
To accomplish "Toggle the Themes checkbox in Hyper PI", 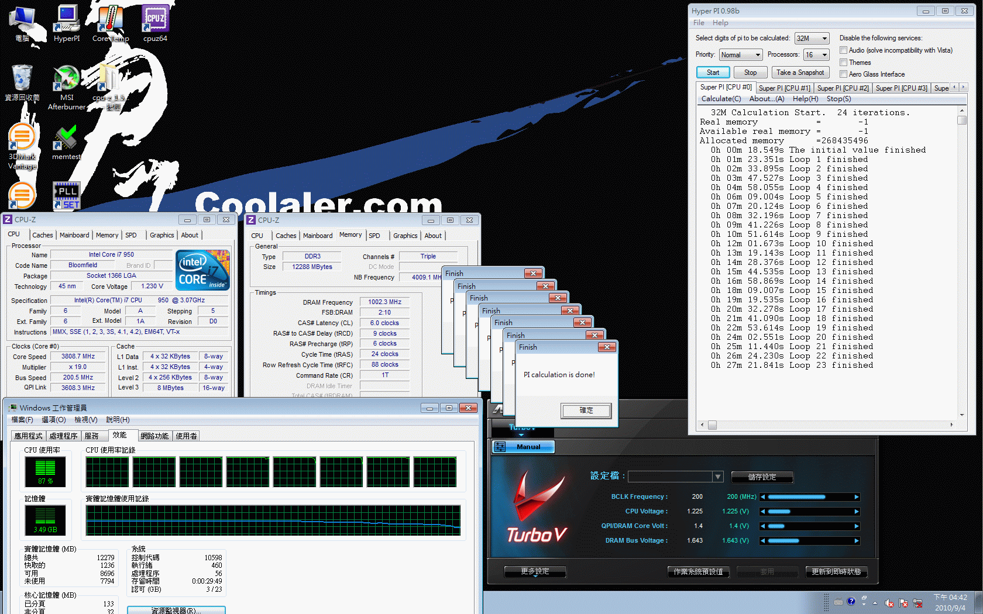I will pyautogui.click(x=844, y=63).
